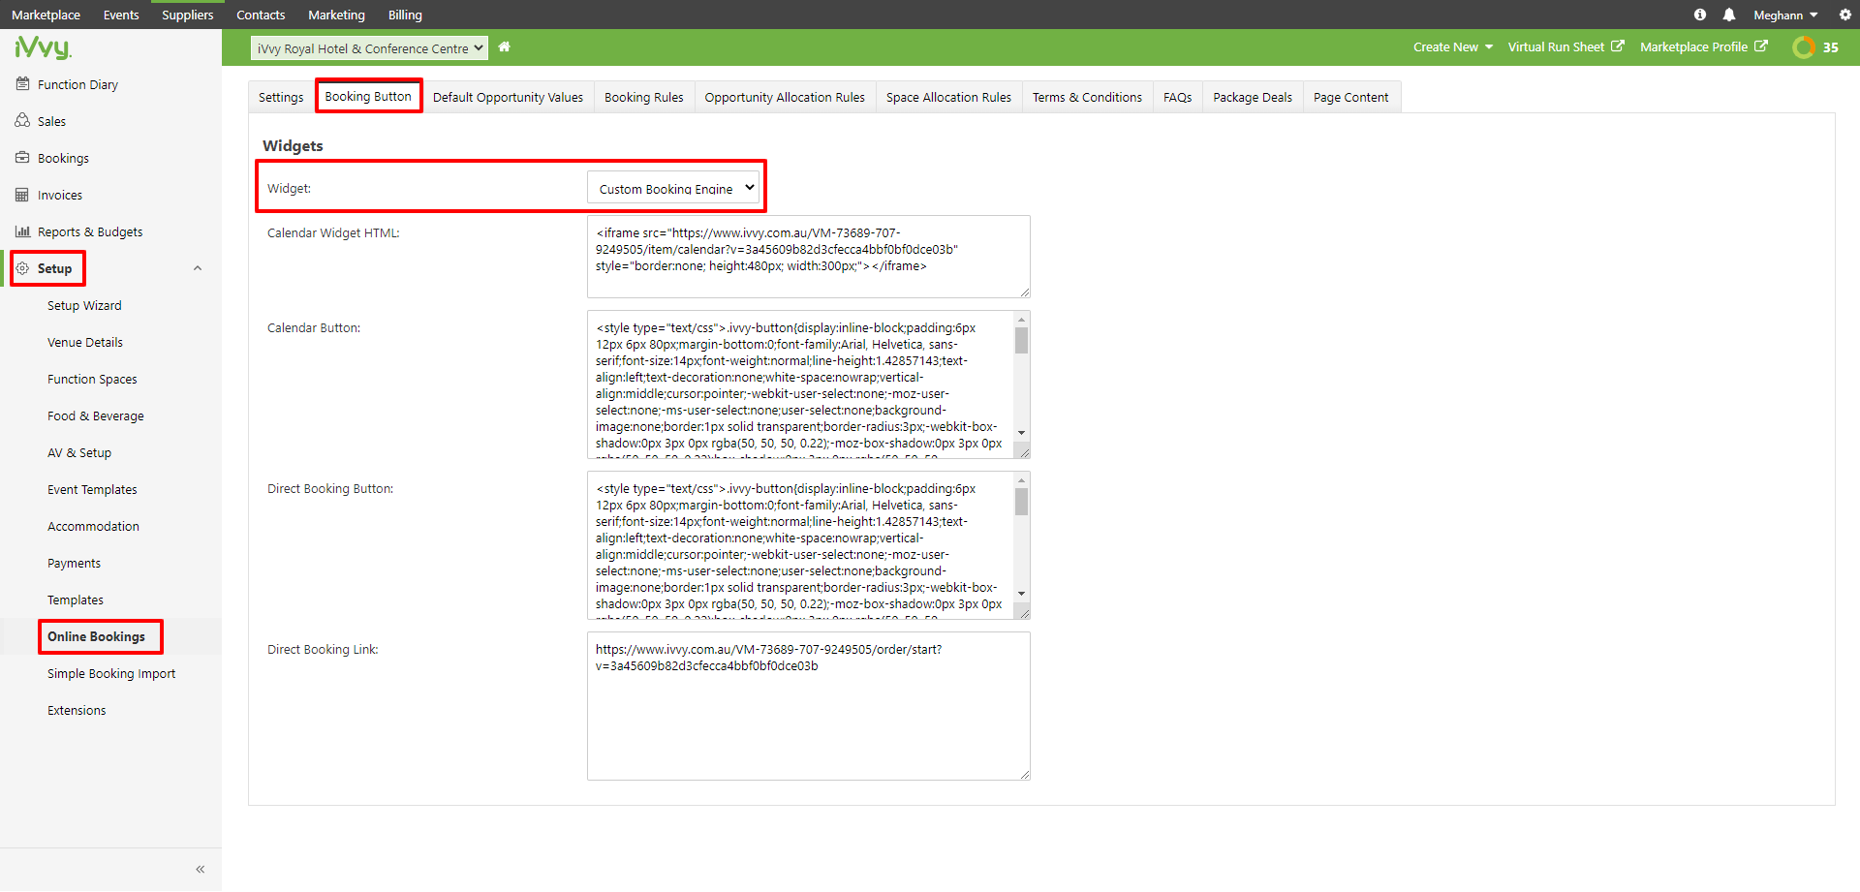Open Opportunity Allocation Rules tab
This screenshot has height=892, width=1860.
[x=785, y=97]
